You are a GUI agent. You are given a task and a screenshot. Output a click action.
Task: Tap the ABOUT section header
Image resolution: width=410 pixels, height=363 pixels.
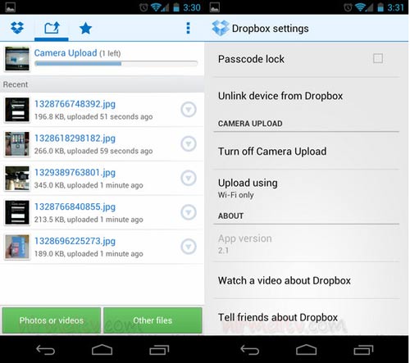(x=230, y=216)
